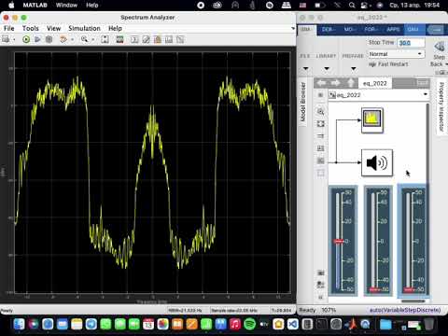
Task: Click the channel measurements icon
Action: (x=158, y=39)
